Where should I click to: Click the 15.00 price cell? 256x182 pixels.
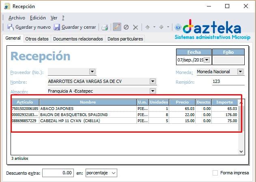click(x=182, y=121)
